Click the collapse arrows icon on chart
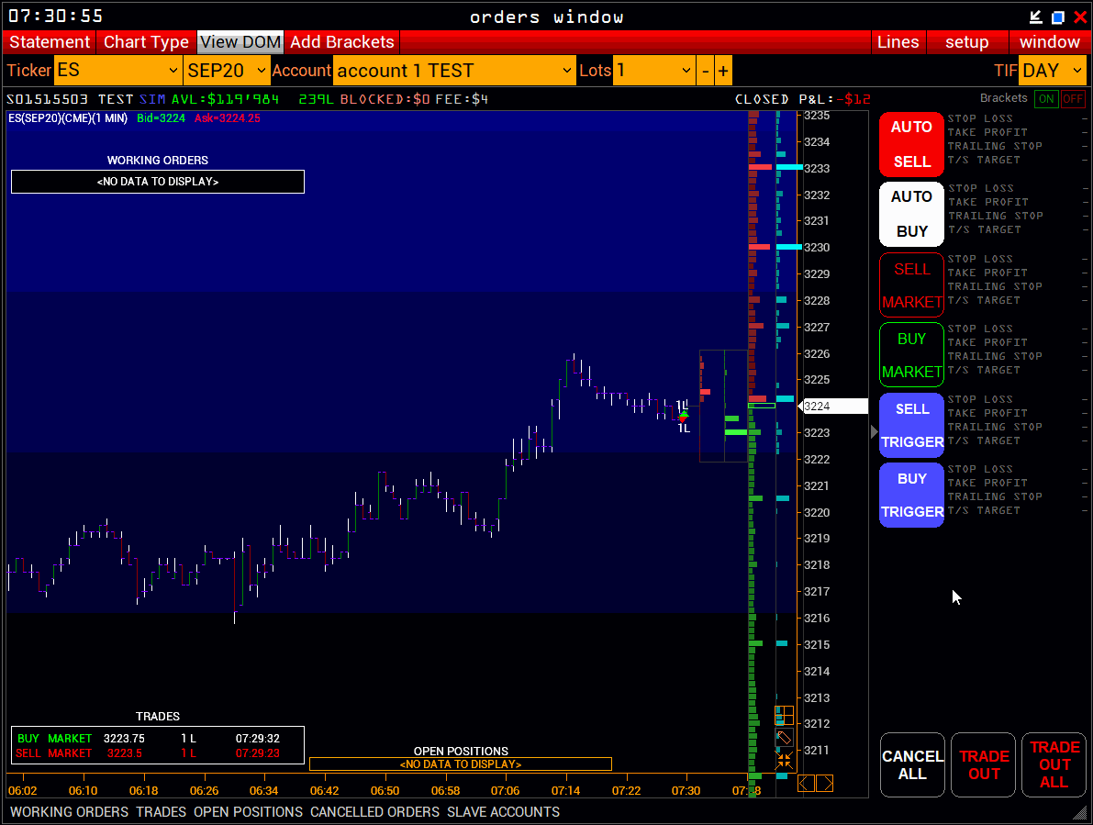This screenshot has width=1093, height=825. (784, 761)
